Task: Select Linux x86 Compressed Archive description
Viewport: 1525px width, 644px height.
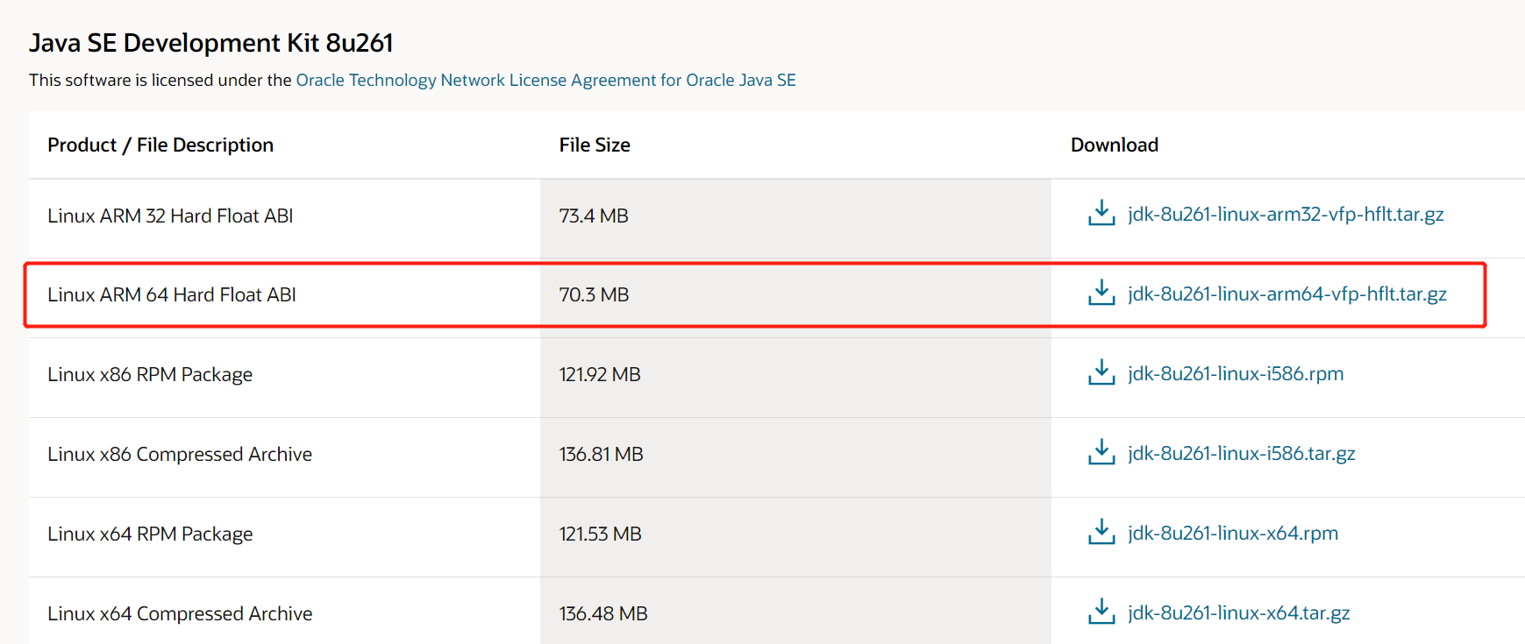Action: tap(180, 455)
